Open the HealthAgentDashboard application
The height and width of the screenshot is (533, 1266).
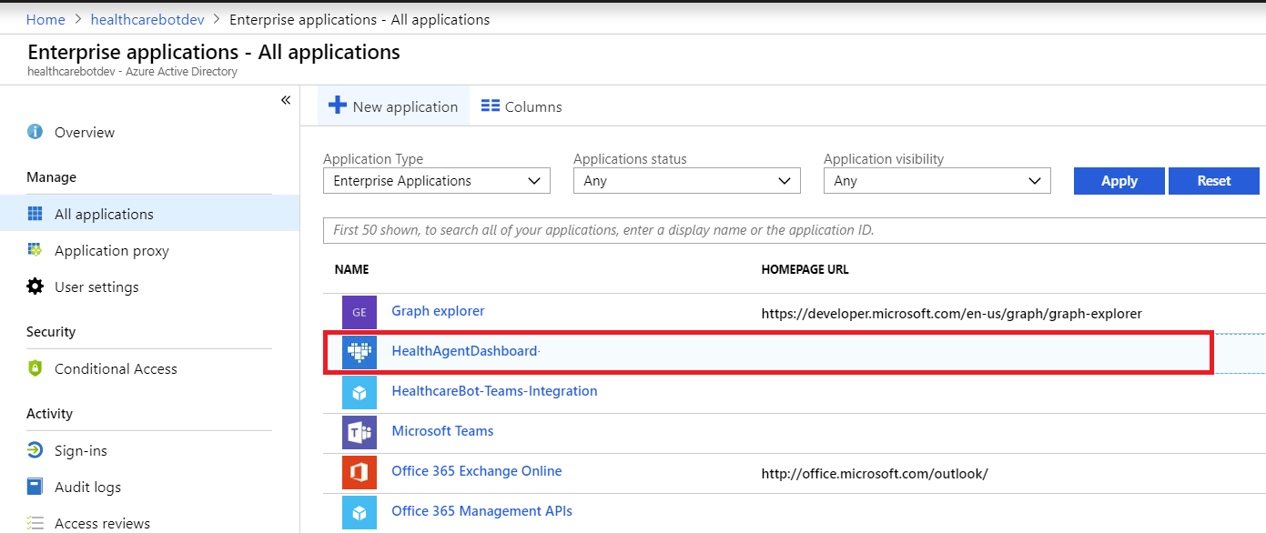(x=464, y=351)
